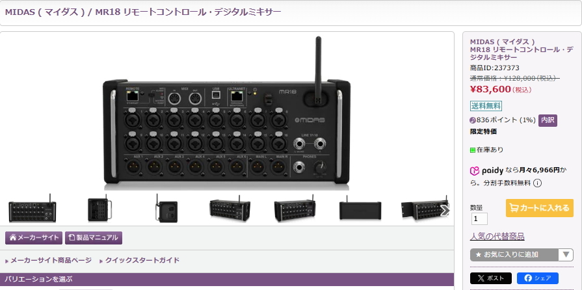Click the 送料無料 badge
582x290 pixels.
pyautogui.click(x=486, y=106)
